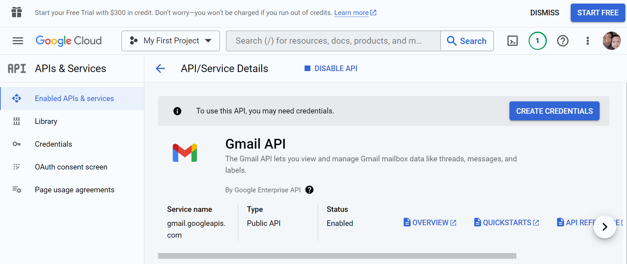Open the user account avatar
The image size is (627, 264).
point(611,41)
